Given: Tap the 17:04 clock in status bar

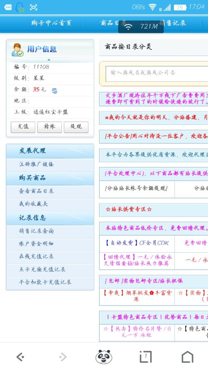Looking at the screenshot, I should click(197, 7).
